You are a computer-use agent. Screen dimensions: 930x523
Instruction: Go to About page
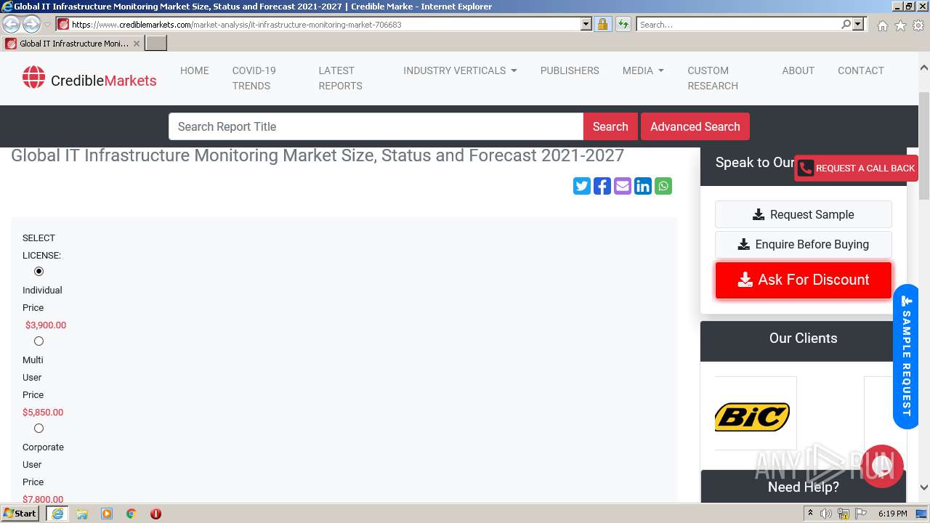[798, 70]
